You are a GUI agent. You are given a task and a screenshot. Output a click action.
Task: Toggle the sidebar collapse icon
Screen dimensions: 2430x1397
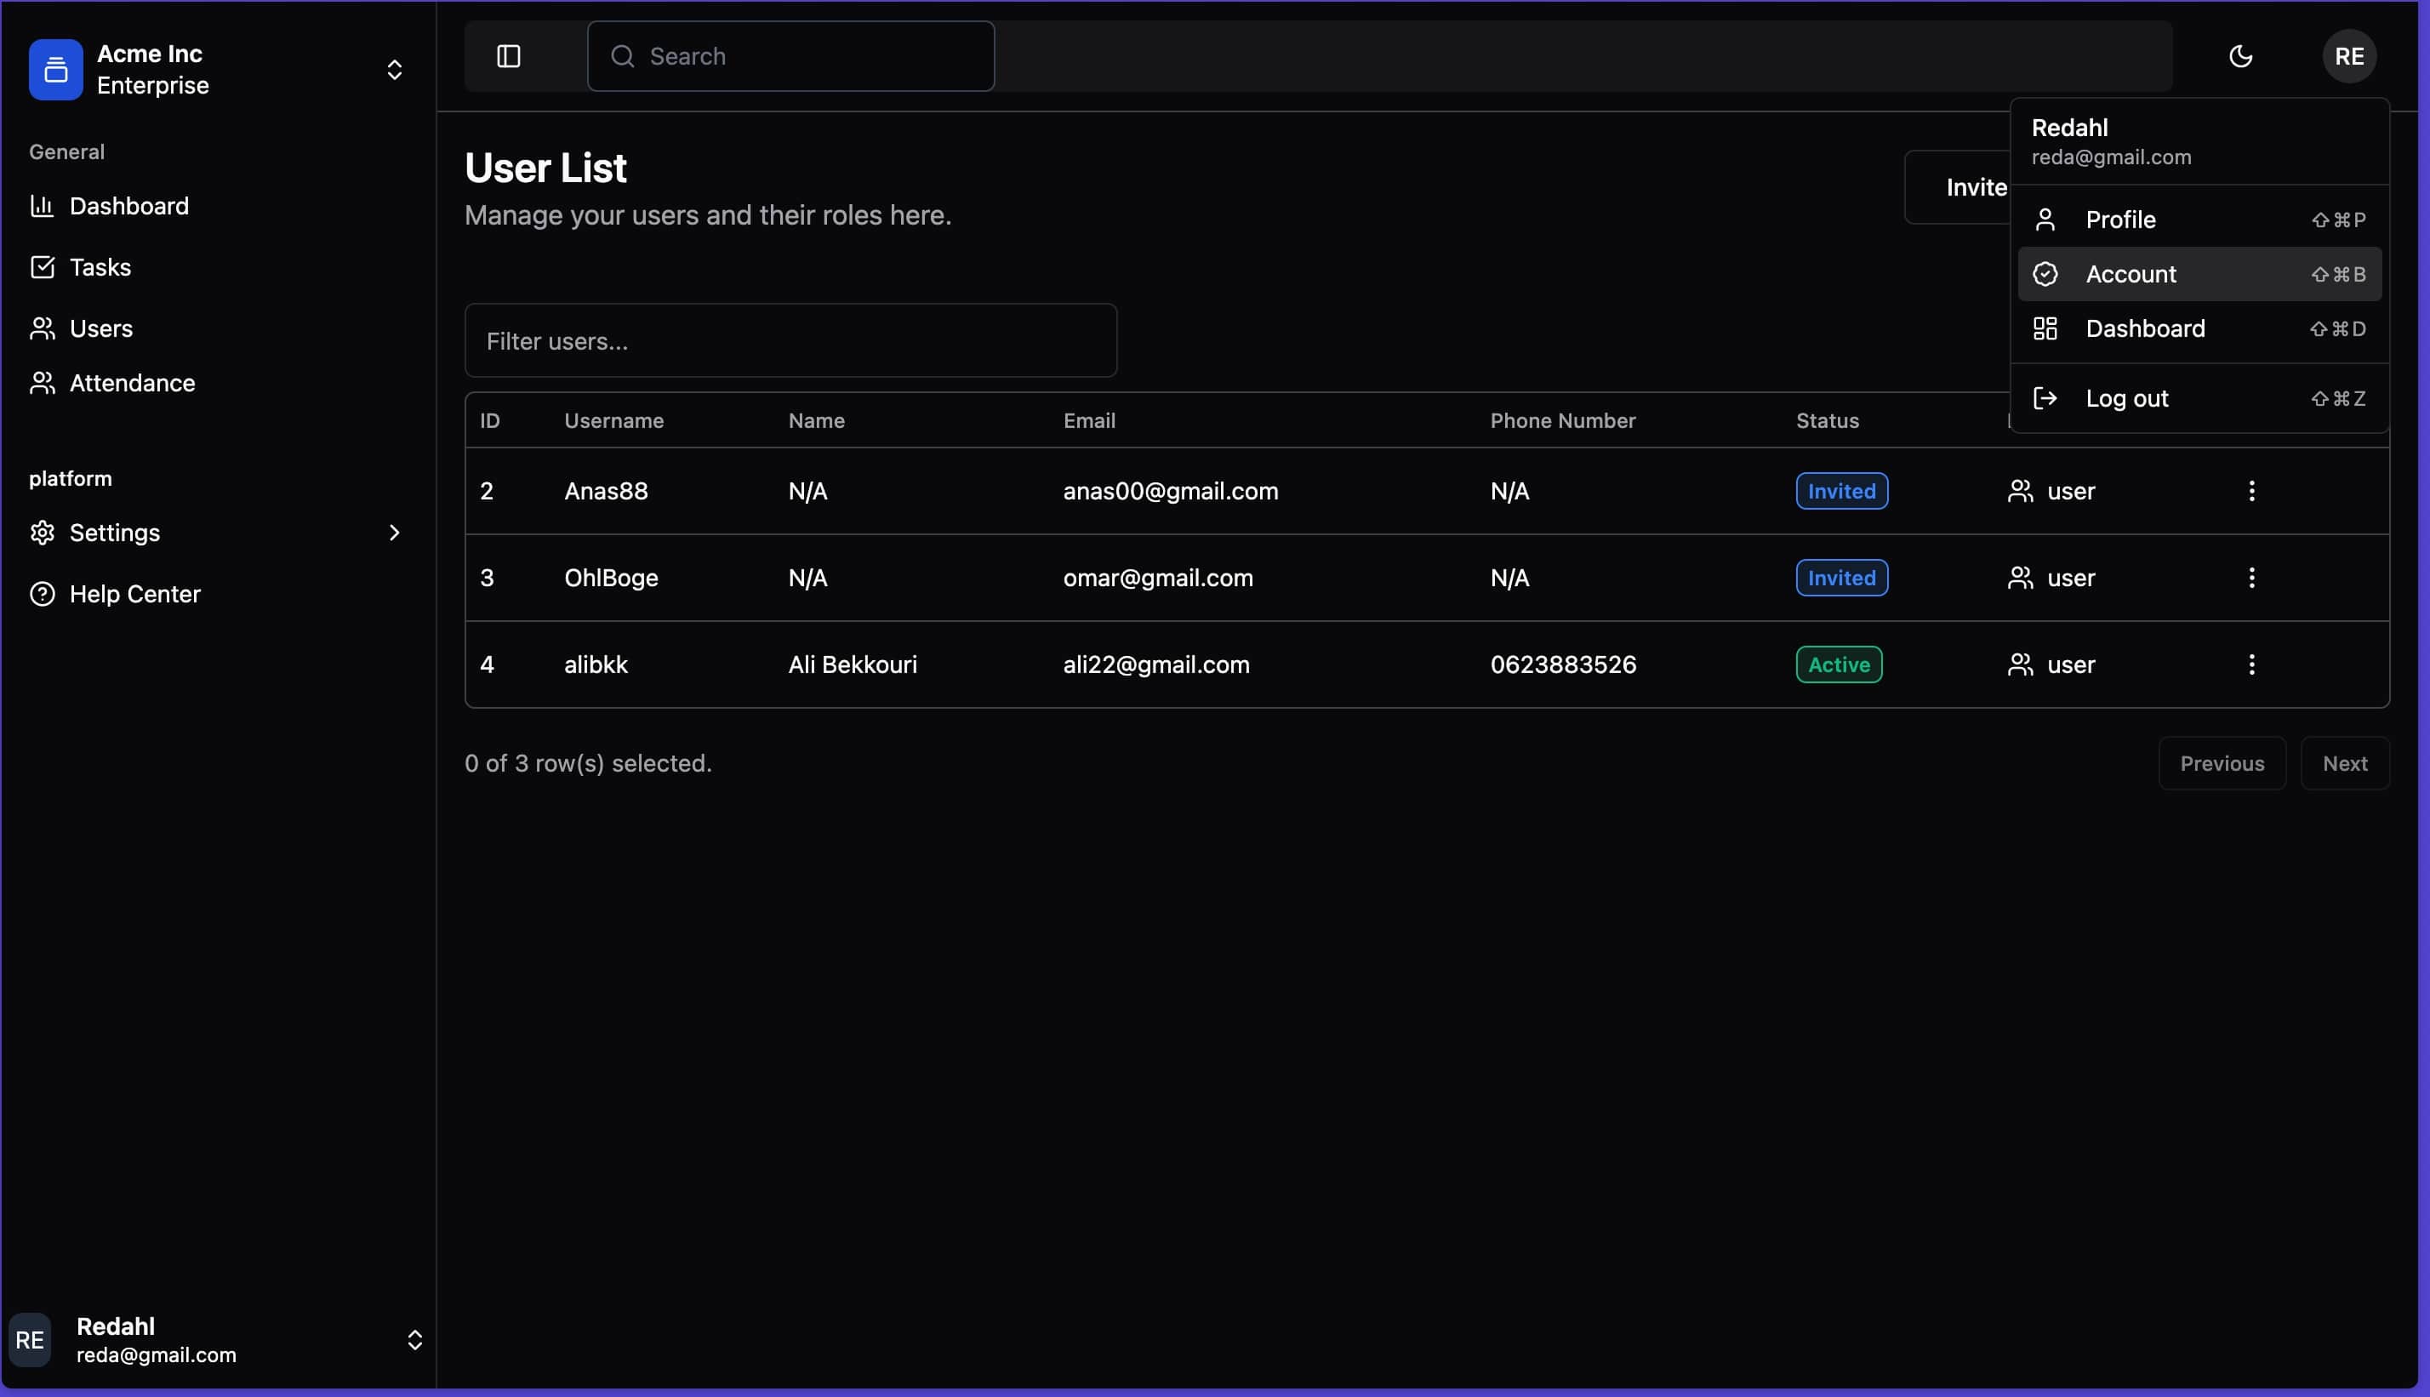507,55
